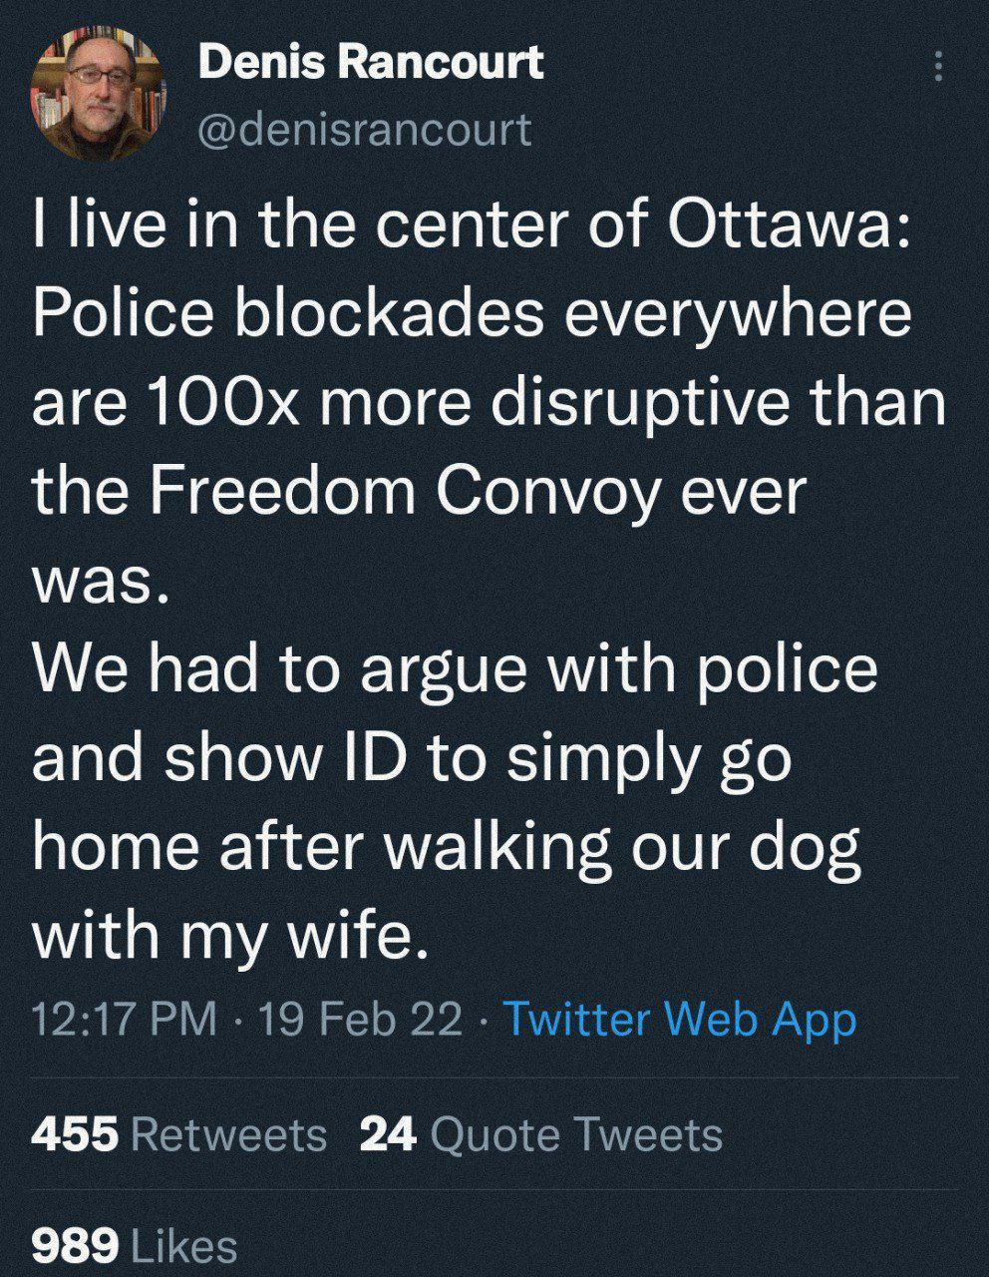Open the three-dot more options menu
Viewport: 989px width, 1277px height.
935,66
